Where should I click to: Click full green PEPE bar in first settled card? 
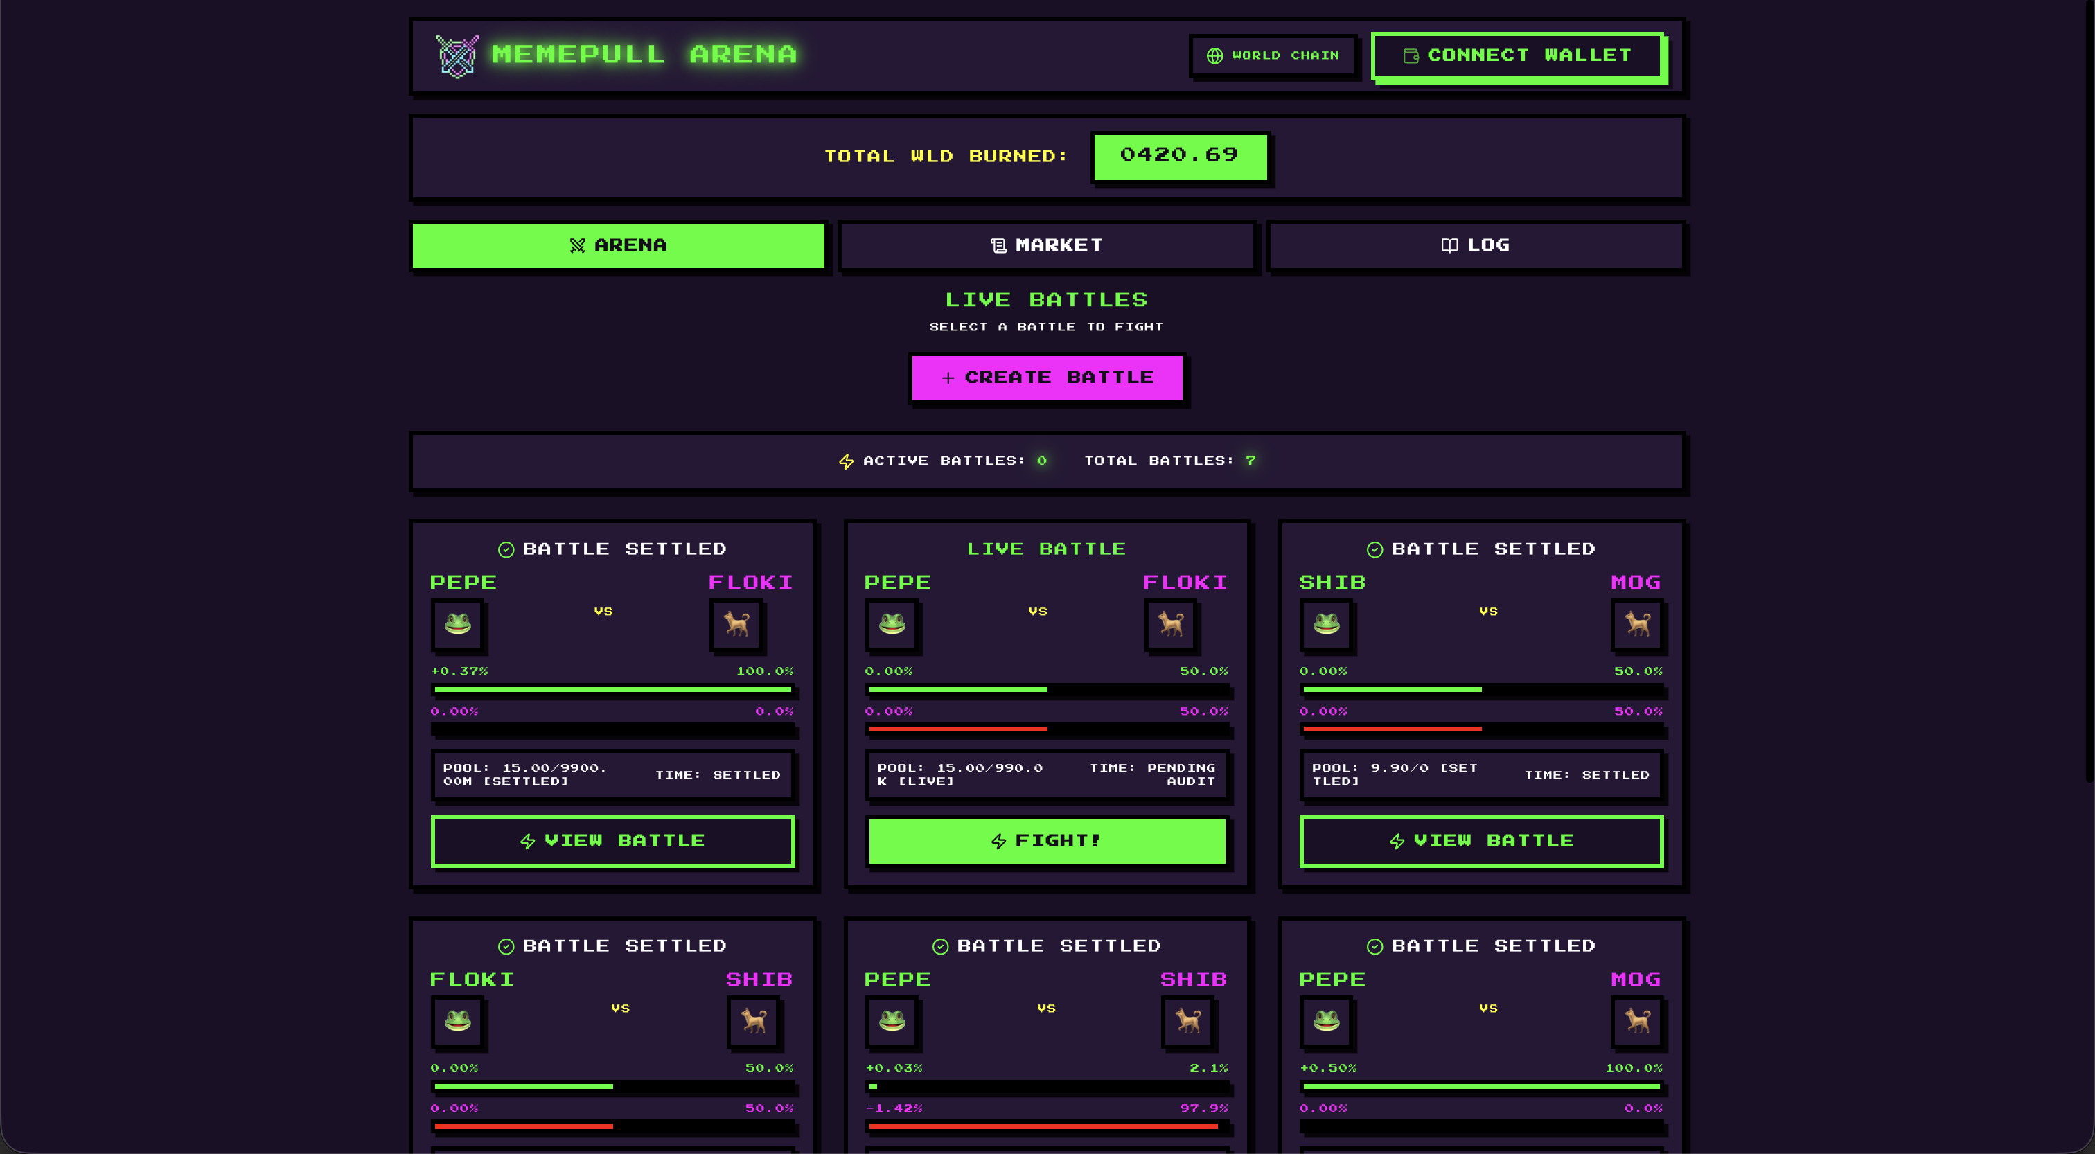[x=612, y=691]
